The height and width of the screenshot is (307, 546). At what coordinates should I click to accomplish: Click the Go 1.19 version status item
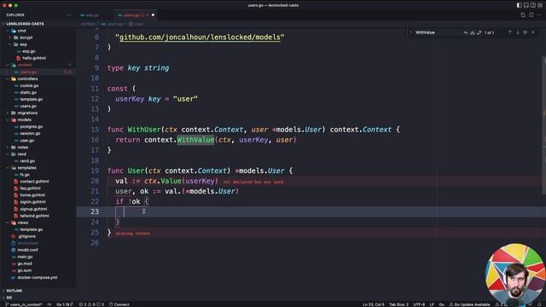[65, 304]
